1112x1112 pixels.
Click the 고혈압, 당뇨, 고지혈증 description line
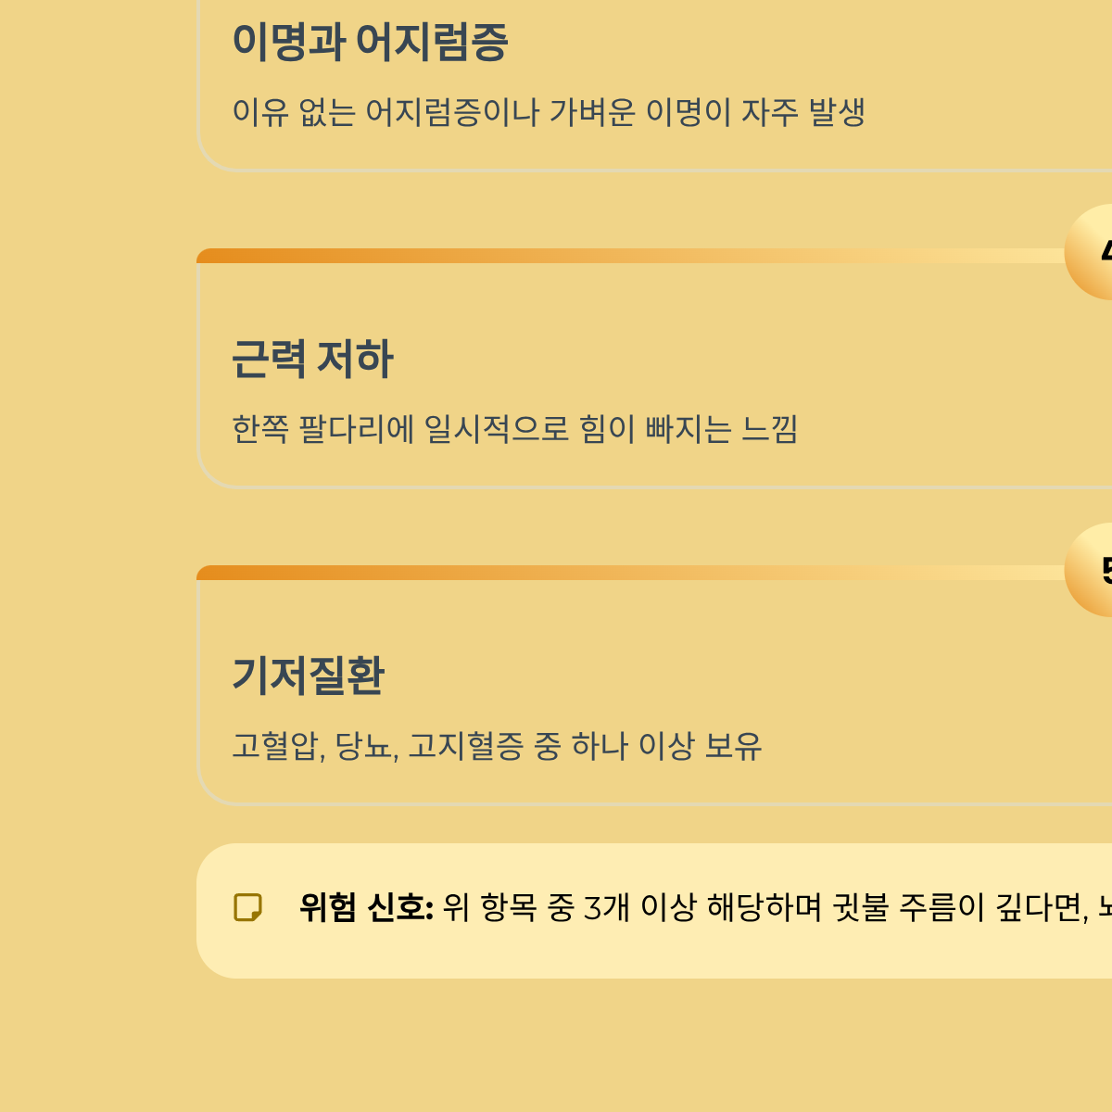pyautogui.click(x=497, y=746)
